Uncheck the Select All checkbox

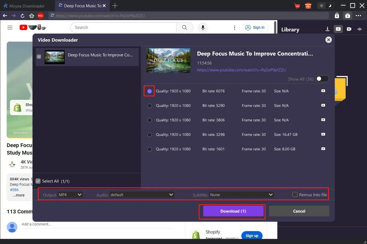pyautogui.click(x=38, y=181)
